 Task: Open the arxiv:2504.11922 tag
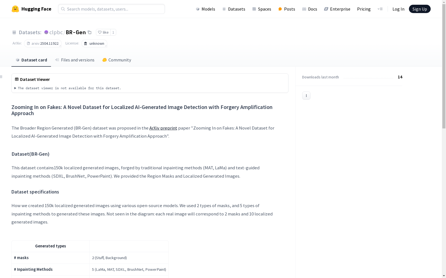tap(43, 43)
